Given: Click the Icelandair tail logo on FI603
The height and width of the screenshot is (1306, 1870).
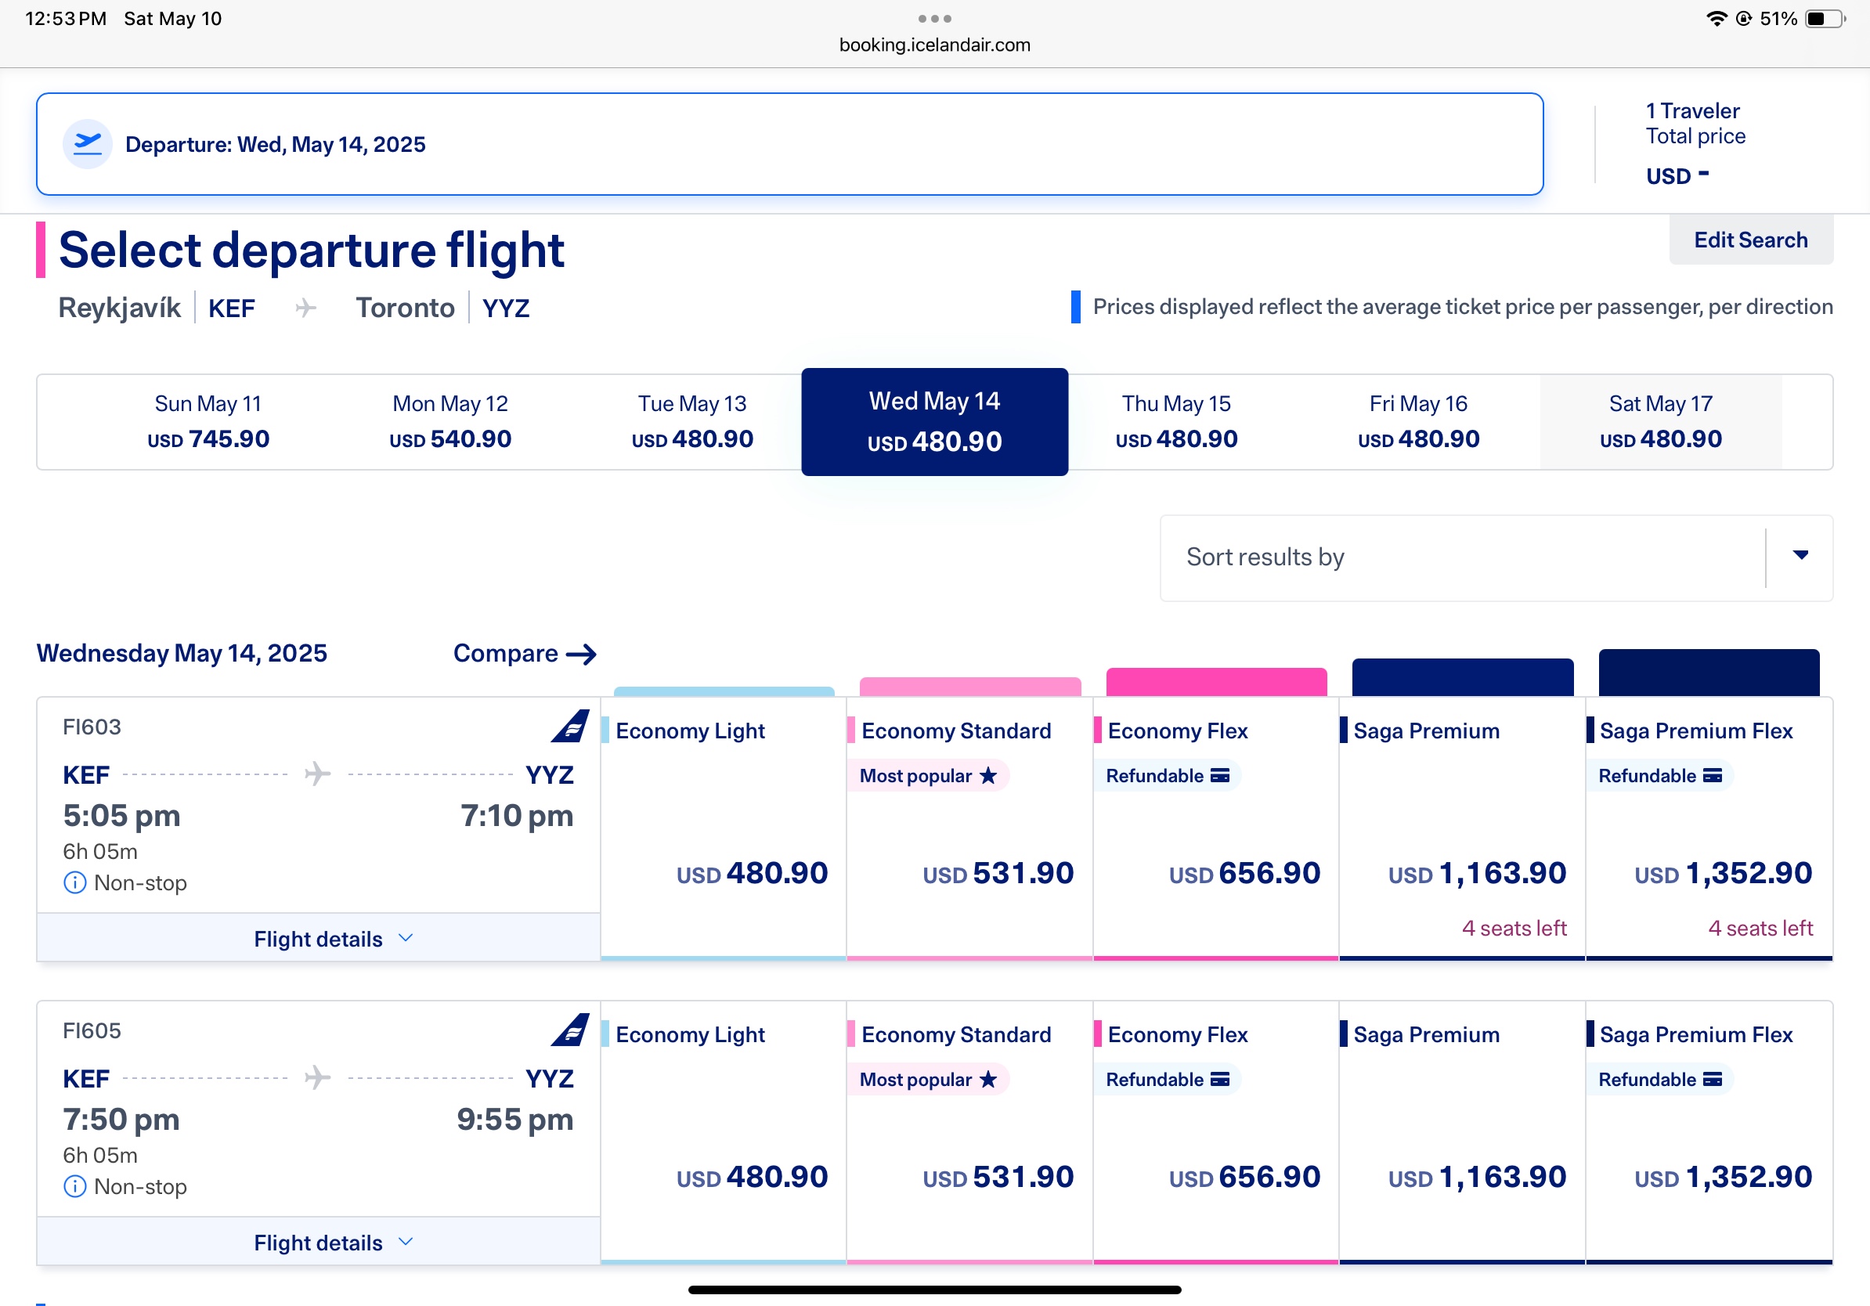Looking at the screenshot, I should tap(570, 726).
